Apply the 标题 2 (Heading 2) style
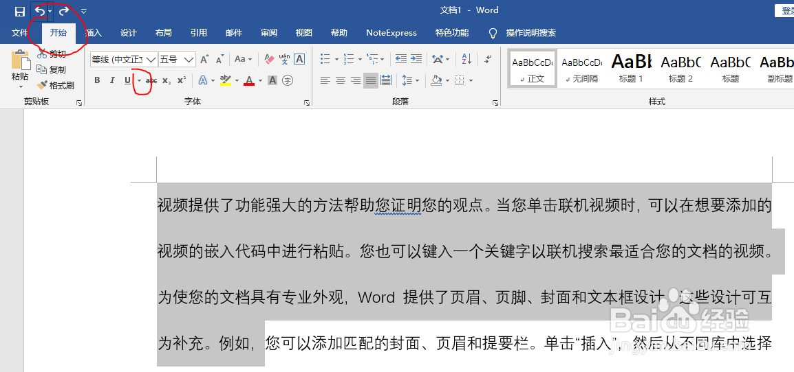The image size is (794, 372). coord(680,68)
